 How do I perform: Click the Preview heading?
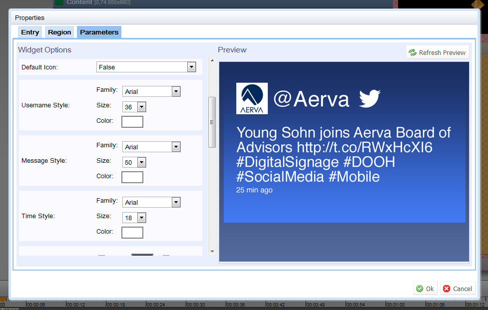coord(232,50)
